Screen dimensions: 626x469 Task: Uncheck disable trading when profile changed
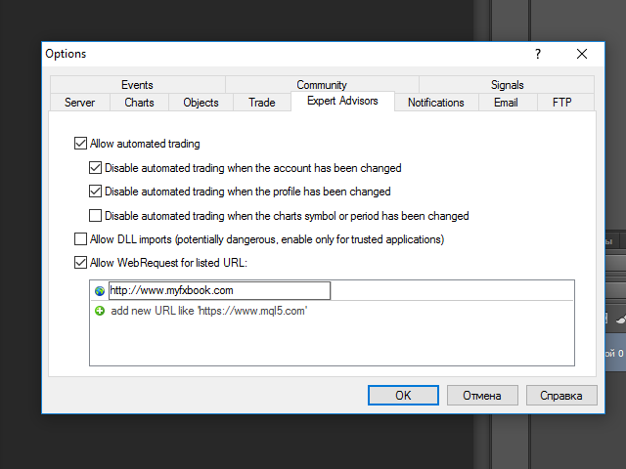pyautogui.click(x=96, y=192)
